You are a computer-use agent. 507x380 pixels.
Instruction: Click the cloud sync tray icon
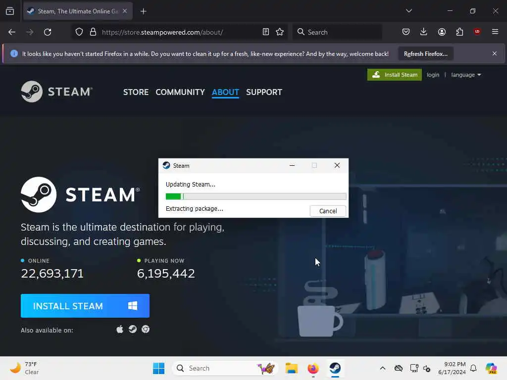click(399, 368)
